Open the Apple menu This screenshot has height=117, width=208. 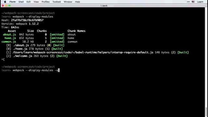pyautogui.click(x=5, y=2)
